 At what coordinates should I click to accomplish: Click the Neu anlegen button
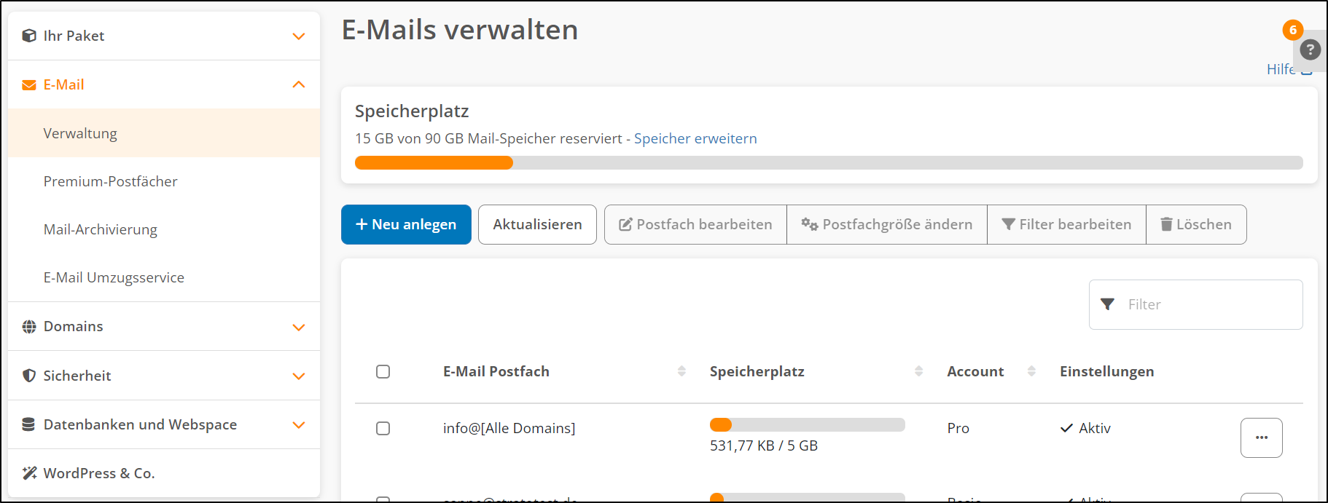click(x=406, y=224)
